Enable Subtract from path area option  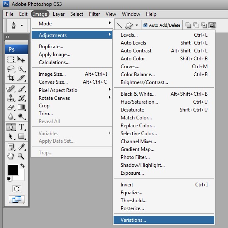pyautogui.click(x=196, y=25)
